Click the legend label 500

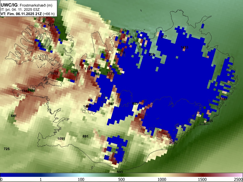[x=121, y=179]
